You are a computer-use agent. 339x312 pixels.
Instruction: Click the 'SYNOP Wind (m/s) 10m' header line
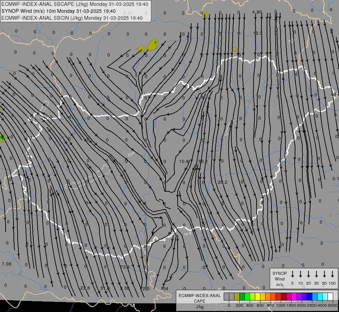[59, 11]
